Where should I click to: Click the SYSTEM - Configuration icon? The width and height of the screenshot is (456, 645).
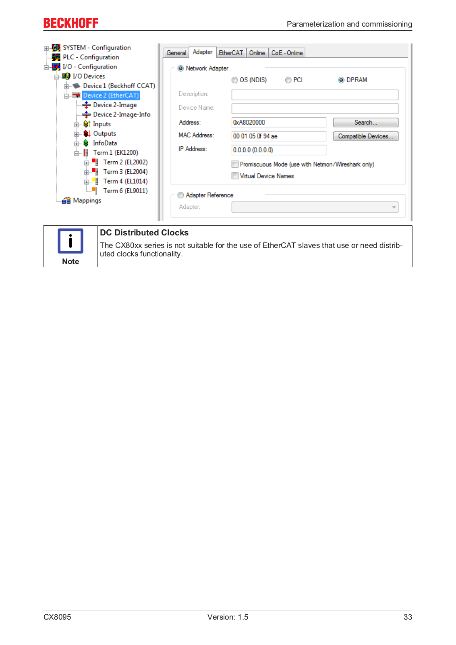click(x=56, y=48)
